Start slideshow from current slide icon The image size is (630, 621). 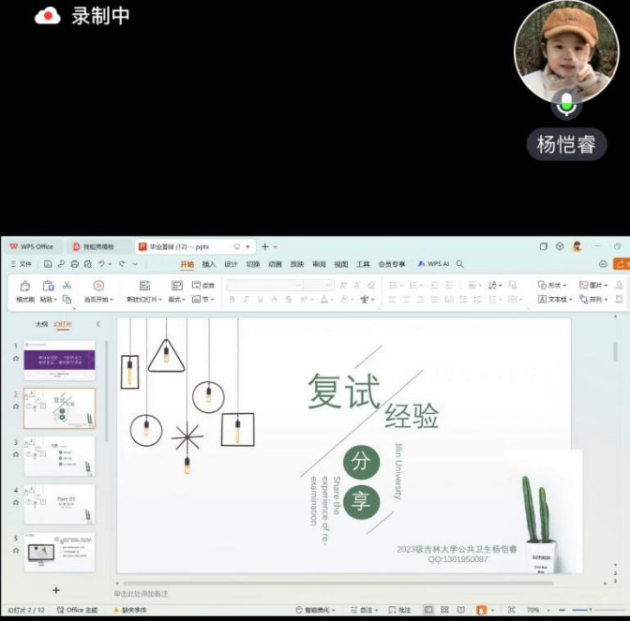97,286
